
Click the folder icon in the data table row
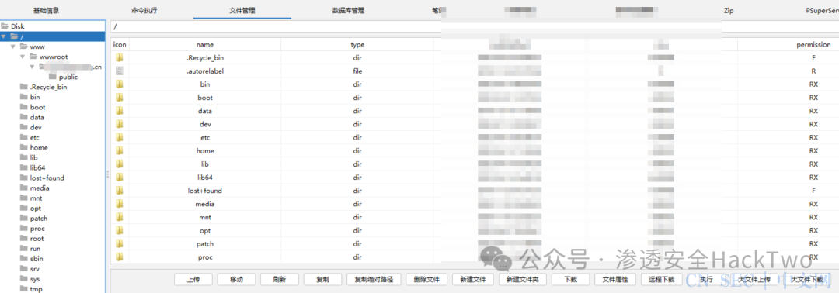point(120,111)
